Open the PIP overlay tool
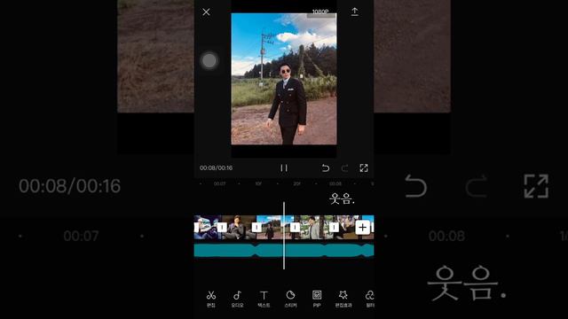The image size is (568, 319). pos(317,300)
